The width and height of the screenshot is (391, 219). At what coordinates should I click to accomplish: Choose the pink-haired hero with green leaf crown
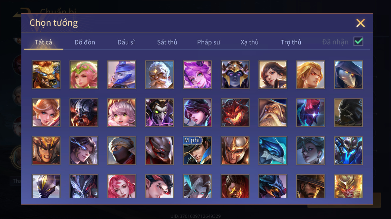point(84,75)
